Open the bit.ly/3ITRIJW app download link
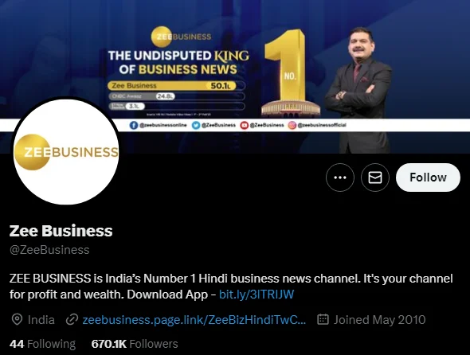This screenshot has width=470, height=355. [x=257, y=295]
